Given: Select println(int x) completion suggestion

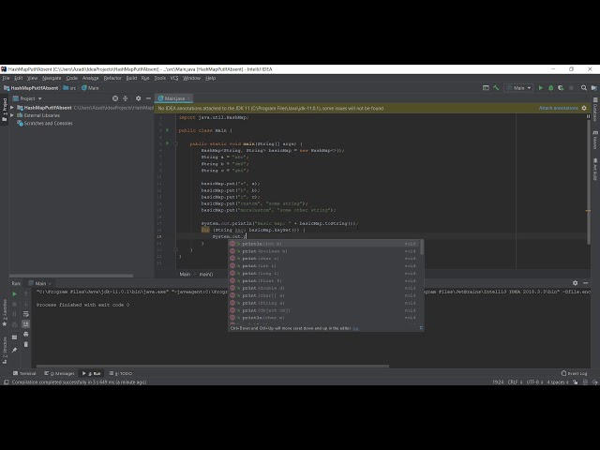Looking at the screenshot, I should pyautogui.click(x=323, y=244).
